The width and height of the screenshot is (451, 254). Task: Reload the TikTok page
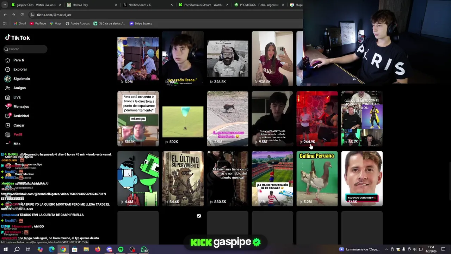click(x=22, y=15)
